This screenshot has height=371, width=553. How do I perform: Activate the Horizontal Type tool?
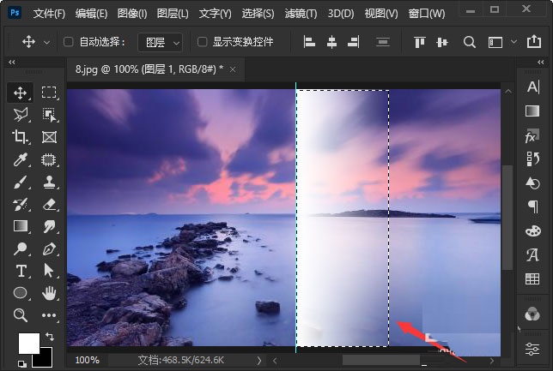click(21, 271)
